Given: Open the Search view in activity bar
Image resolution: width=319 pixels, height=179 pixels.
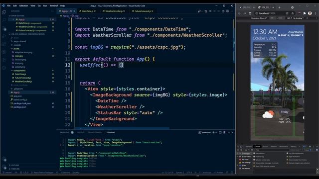Looking at the screenshot, I should coord(4,20).
